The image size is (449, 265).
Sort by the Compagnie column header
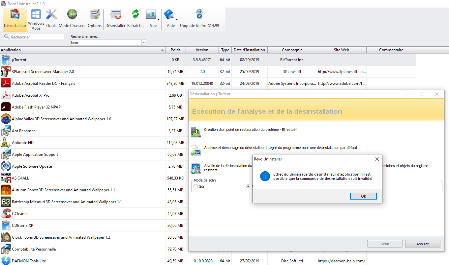tap(292, 50)
